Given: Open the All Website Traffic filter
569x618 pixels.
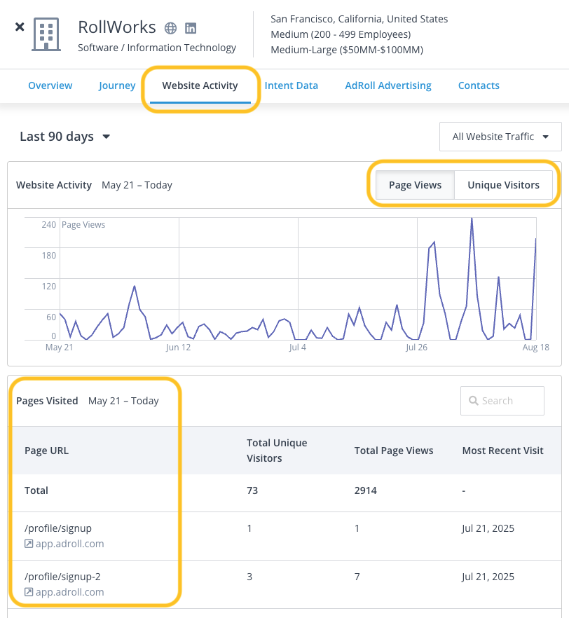Looking at the screenshot, I should tap(500, 137).
